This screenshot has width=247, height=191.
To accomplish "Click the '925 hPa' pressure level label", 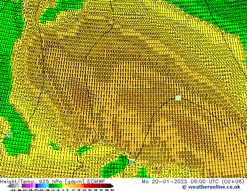I will pos(49,182).
